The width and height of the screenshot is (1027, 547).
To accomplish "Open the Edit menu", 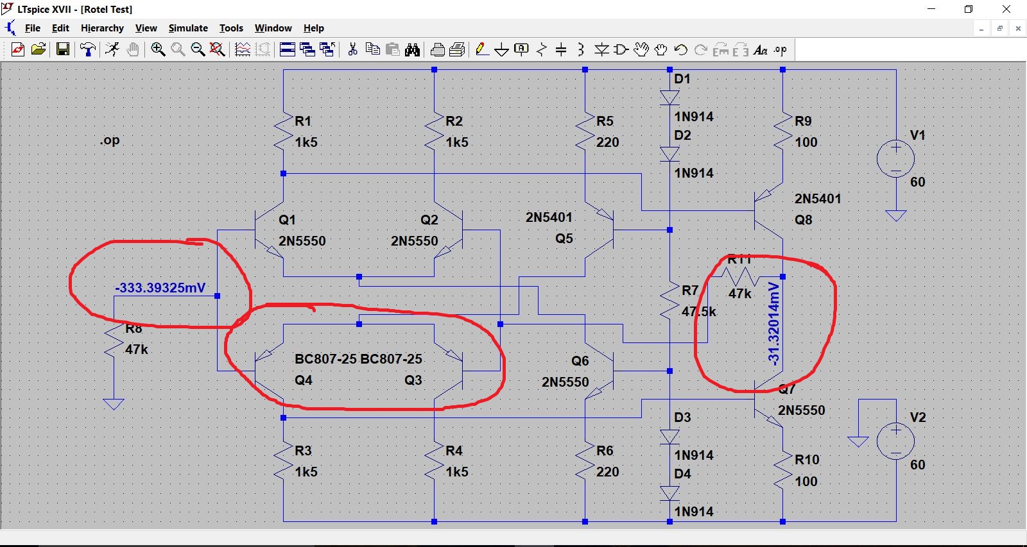I will coord(60,28).
